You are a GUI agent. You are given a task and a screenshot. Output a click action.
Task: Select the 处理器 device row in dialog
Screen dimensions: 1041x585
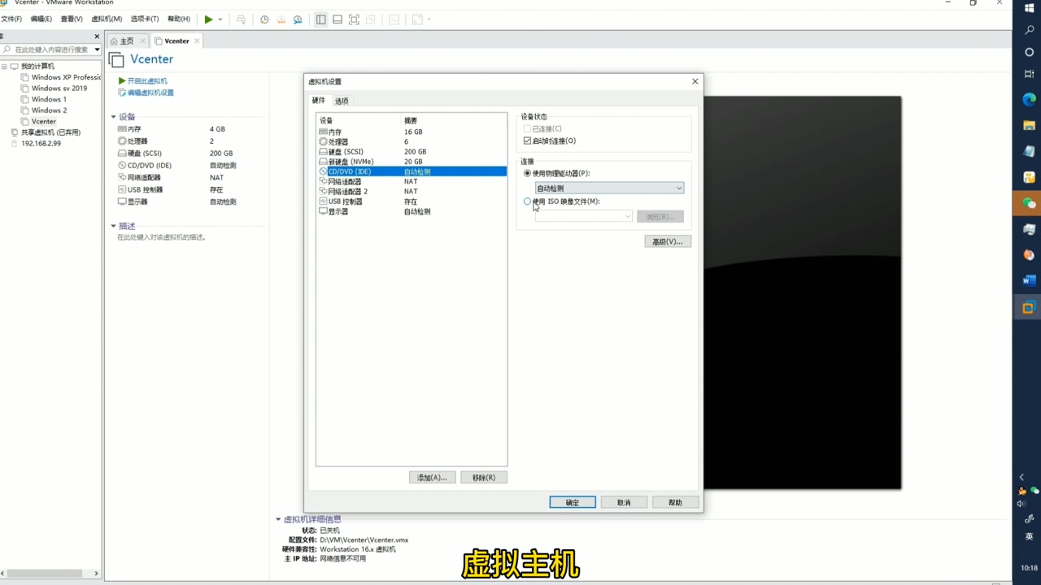[412, 141]
